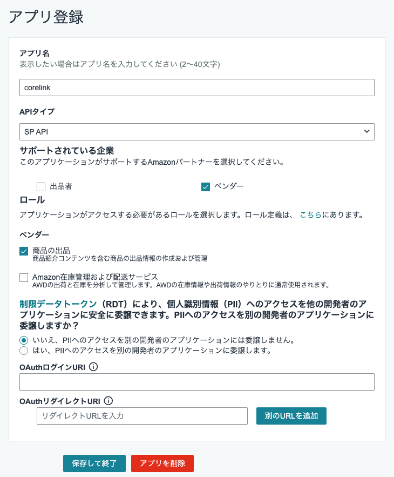
Task: Click the 出品者 checkbox label text
Action: pyautogui.click(x=61, y=186)
